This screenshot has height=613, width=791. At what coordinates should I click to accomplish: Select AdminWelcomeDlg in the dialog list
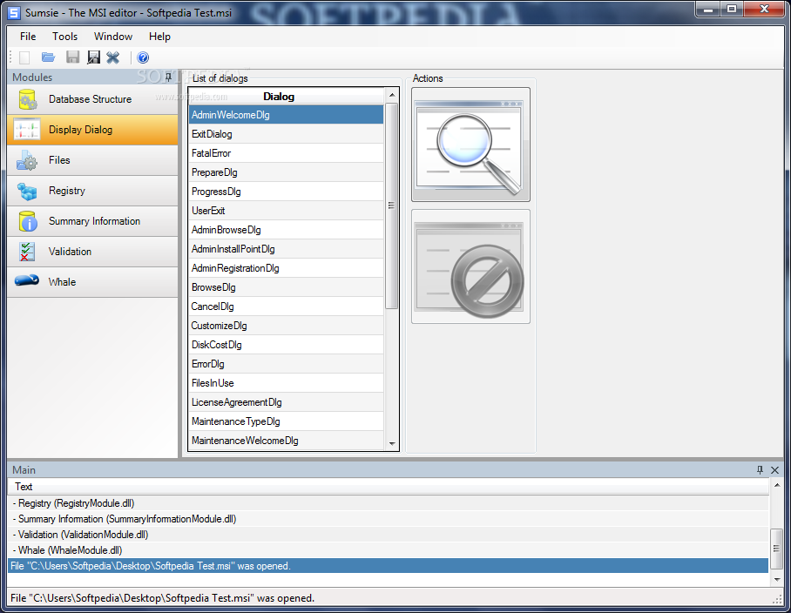(286, 115)
